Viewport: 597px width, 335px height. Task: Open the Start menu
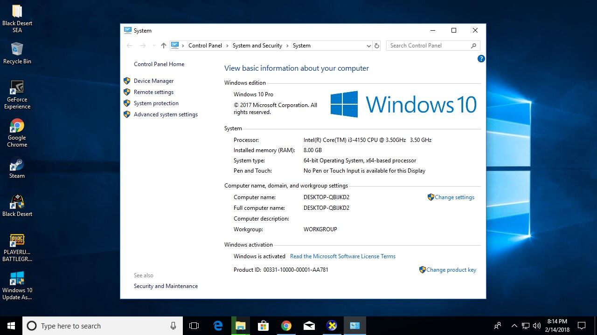coord(11,326)
